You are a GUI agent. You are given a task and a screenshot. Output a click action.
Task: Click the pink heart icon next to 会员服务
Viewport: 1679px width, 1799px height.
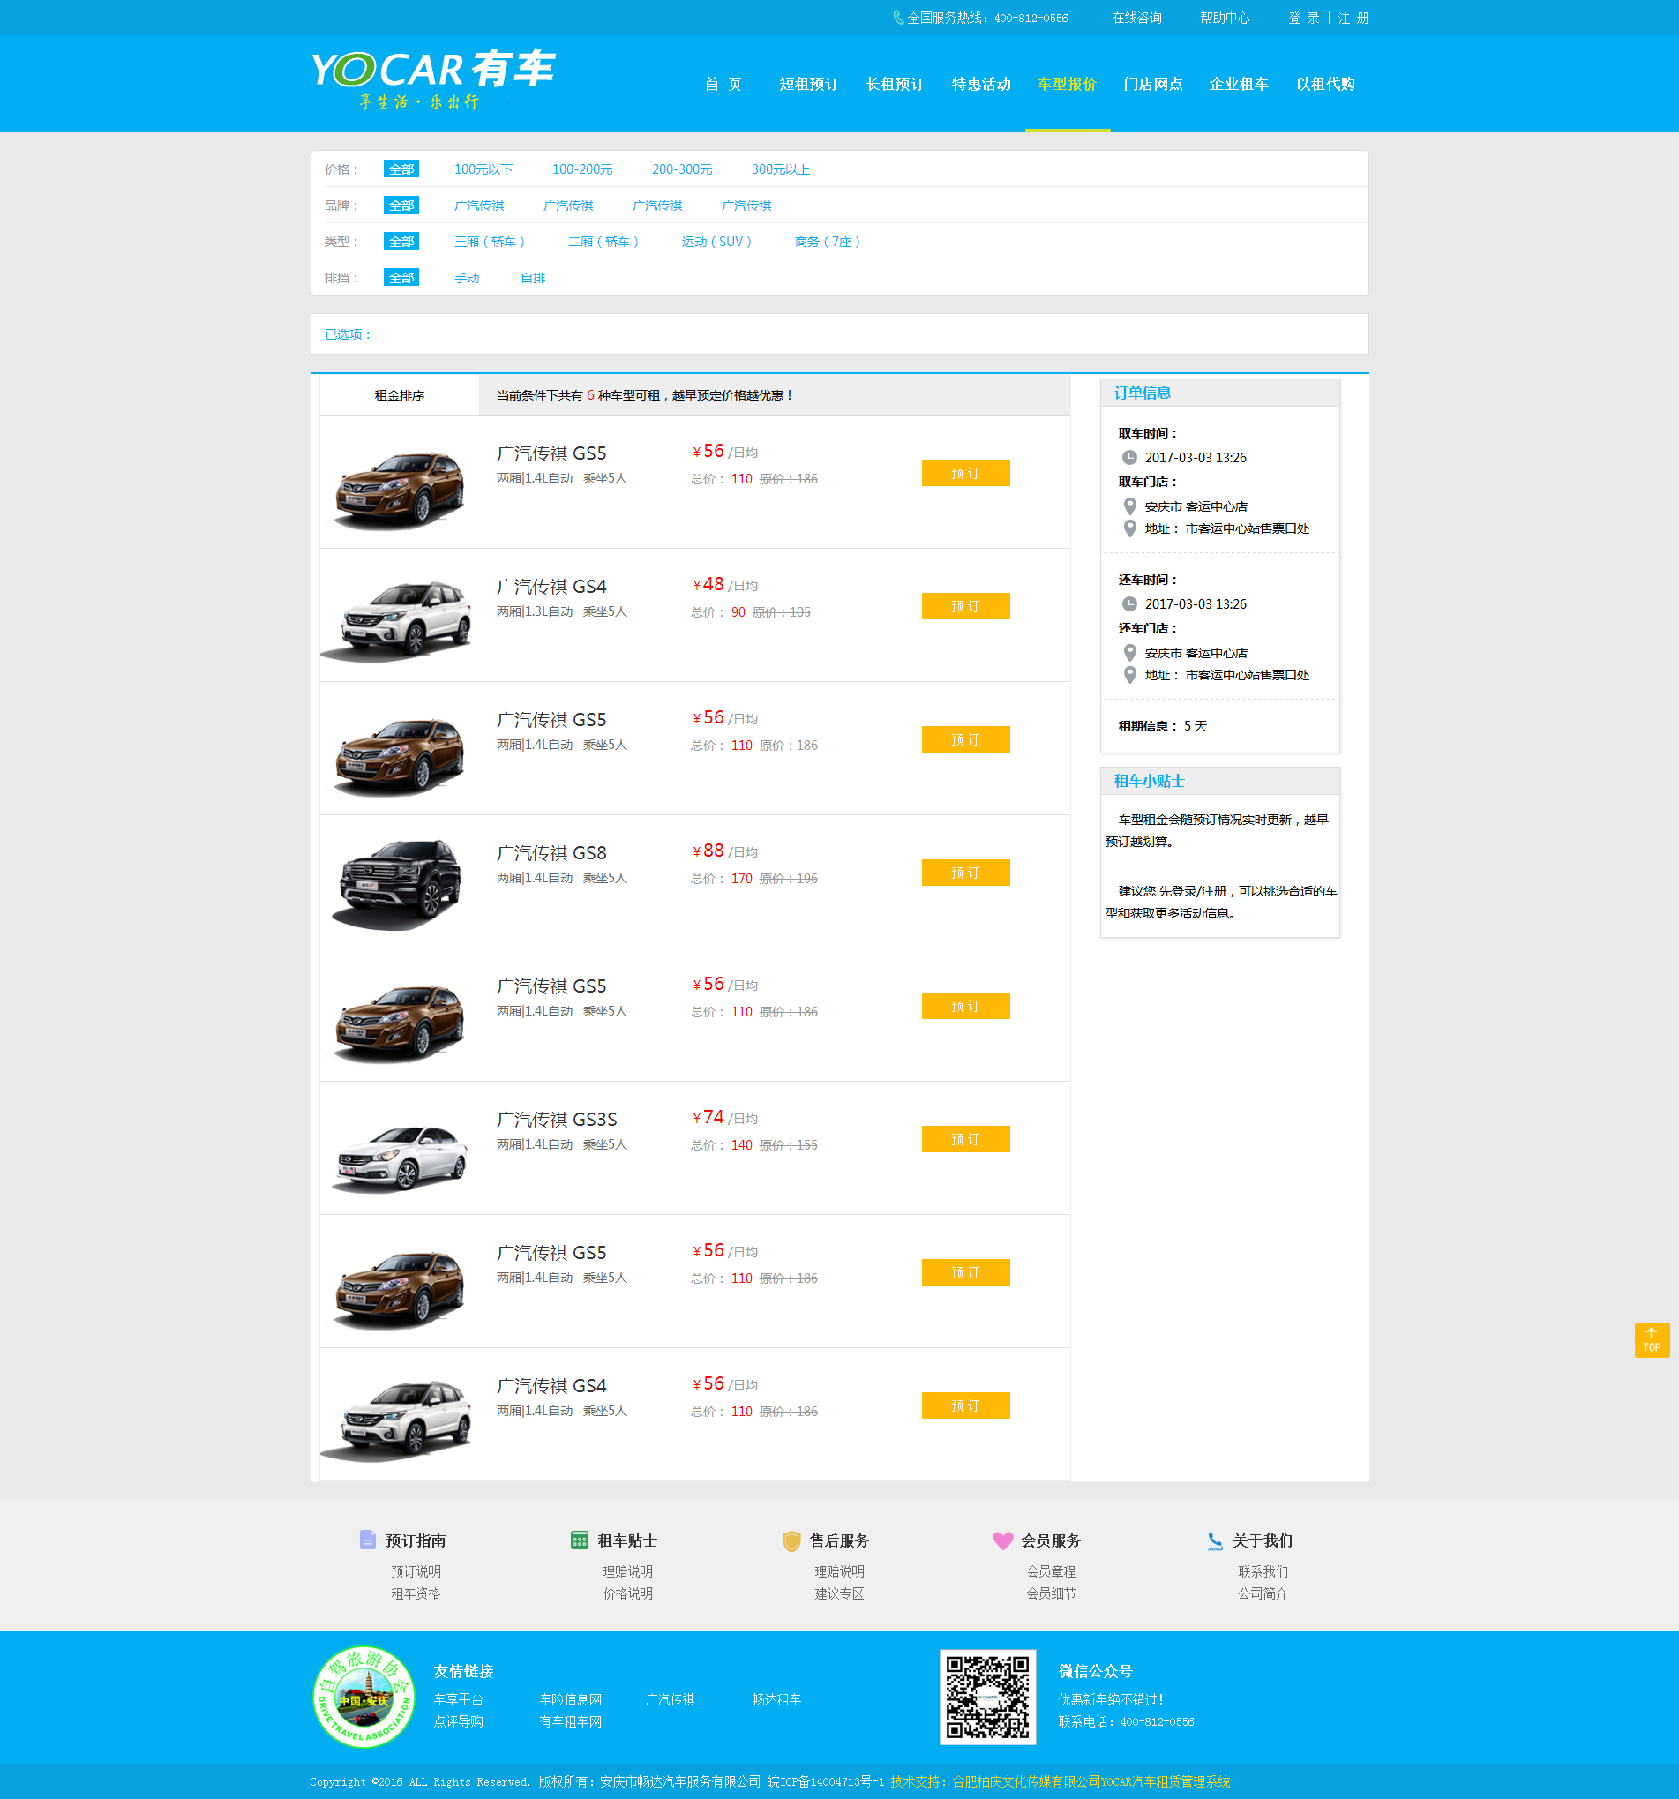tap(1003, 1540)
